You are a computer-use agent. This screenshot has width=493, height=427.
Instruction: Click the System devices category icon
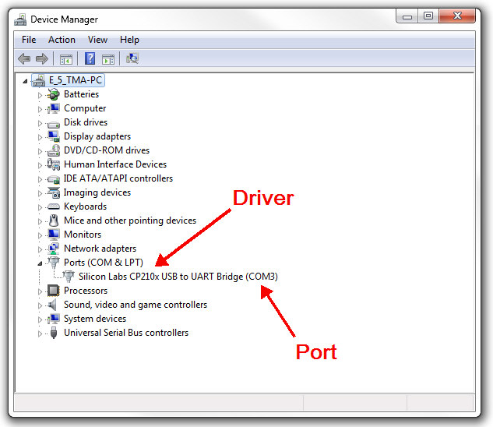click(53, 319)
